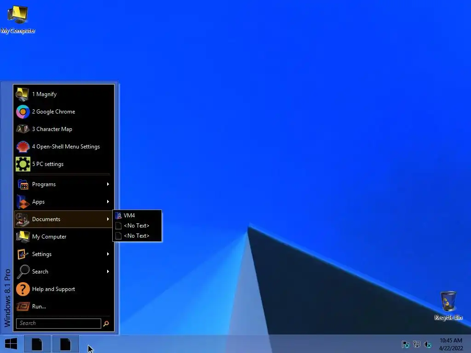The image size is (471, 353).
Task: Click the first <No Text> submenu item
Action: pos(137,226)
